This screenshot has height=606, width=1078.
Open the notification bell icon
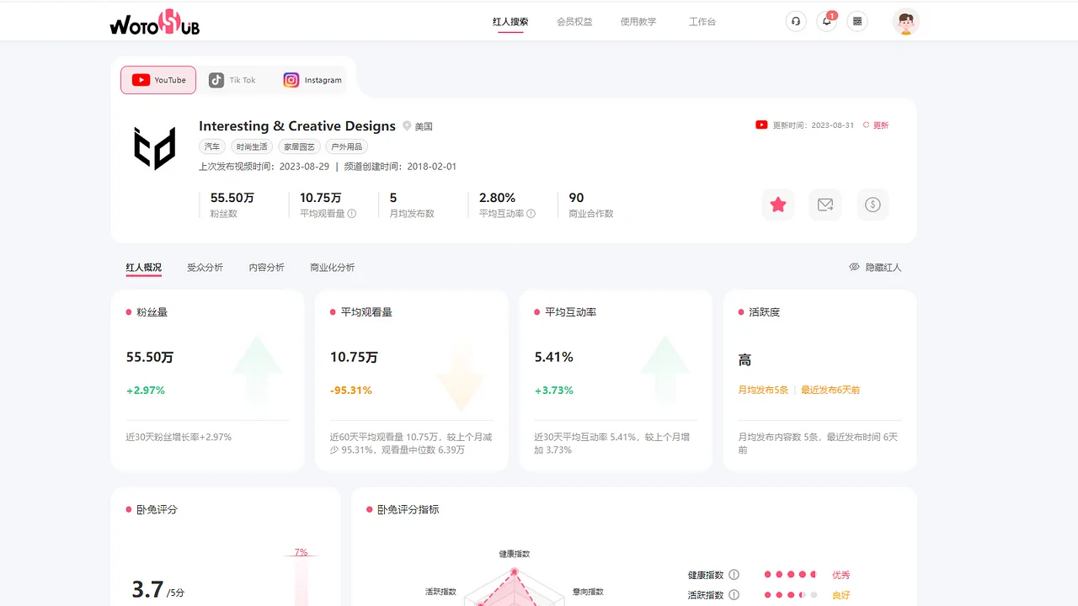827,22
